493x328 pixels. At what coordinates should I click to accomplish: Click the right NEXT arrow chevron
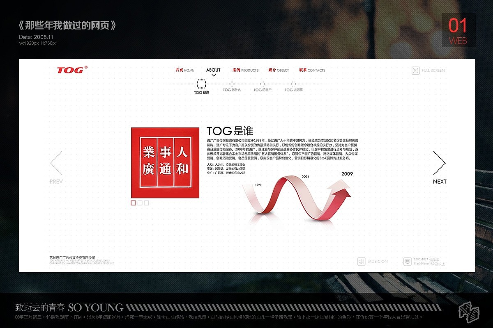(440, 163)
